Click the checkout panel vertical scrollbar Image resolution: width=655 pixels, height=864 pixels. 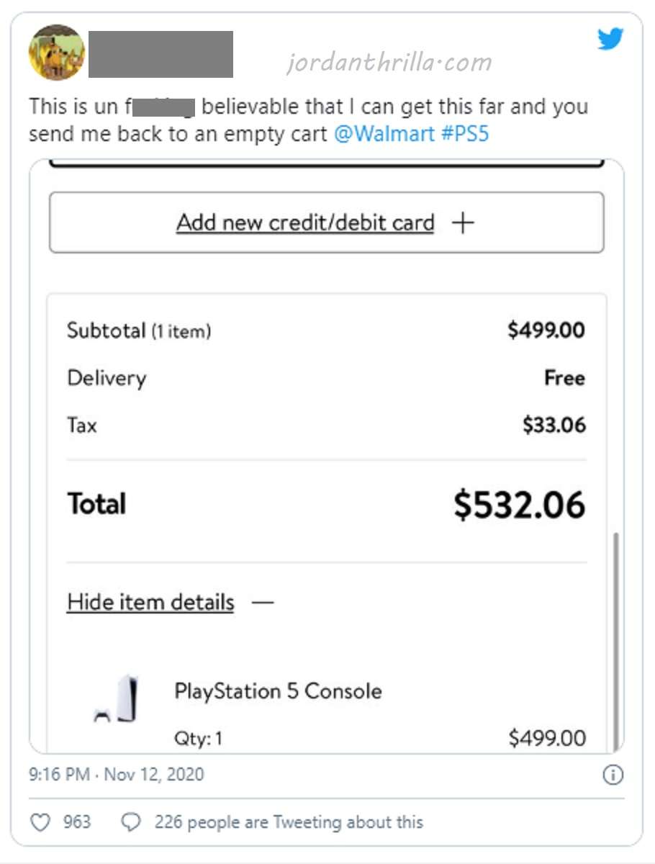point(616,641)
